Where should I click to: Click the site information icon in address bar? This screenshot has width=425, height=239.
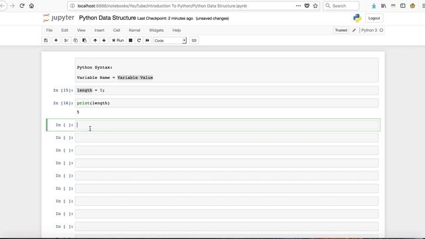(72, 6)
